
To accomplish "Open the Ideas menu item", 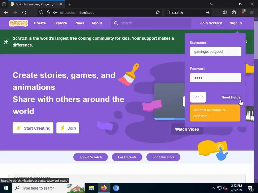I will click(79, 23).
